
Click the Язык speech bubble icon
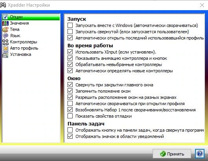[5, 36]
